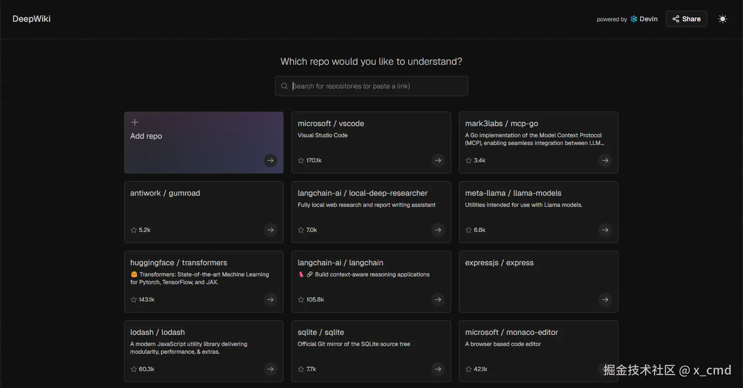Screen dimensions: 743x388
Task: Click the Share button
Action: pyautogui.click(x=686, y=19)
